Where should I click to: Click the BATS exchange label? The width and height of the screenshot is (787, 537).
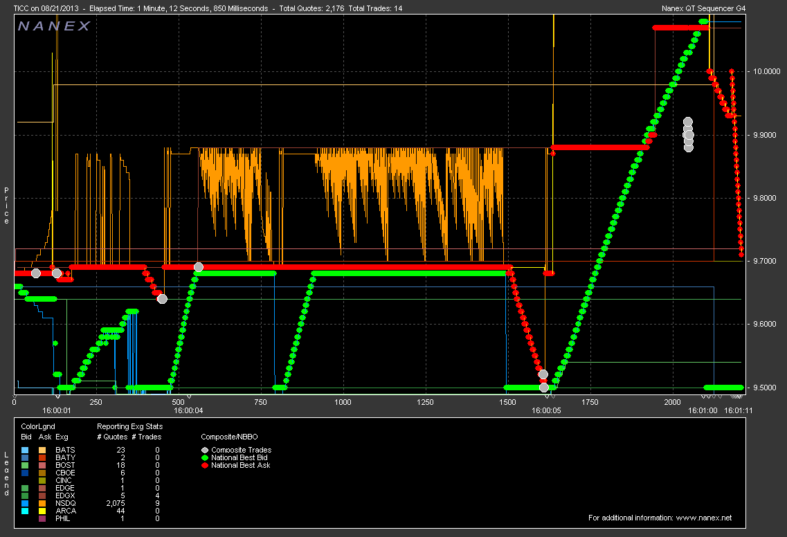(x=65, y=450)
